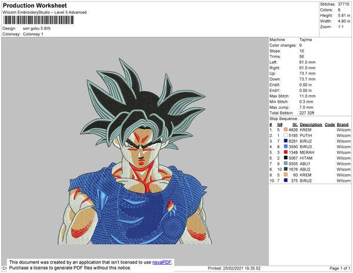Click the "MERAH" description in stop row 5
The image size is (353, 273).
[x=307, y=152]
